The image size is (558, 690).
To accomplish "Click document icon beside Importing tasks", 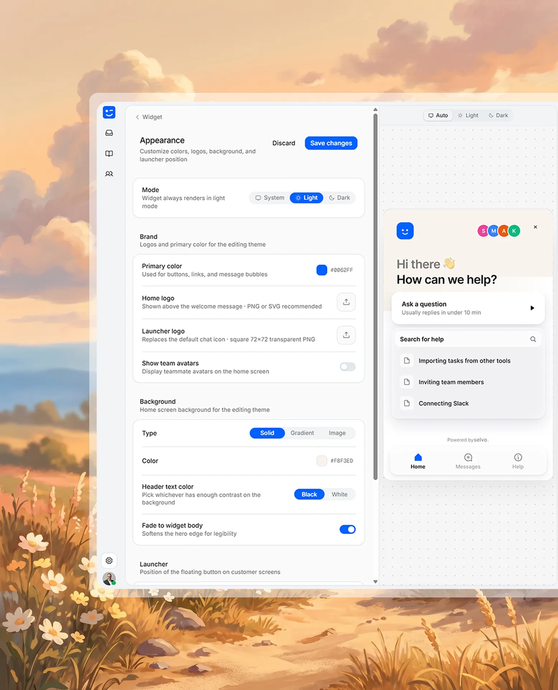I will 407,361.
